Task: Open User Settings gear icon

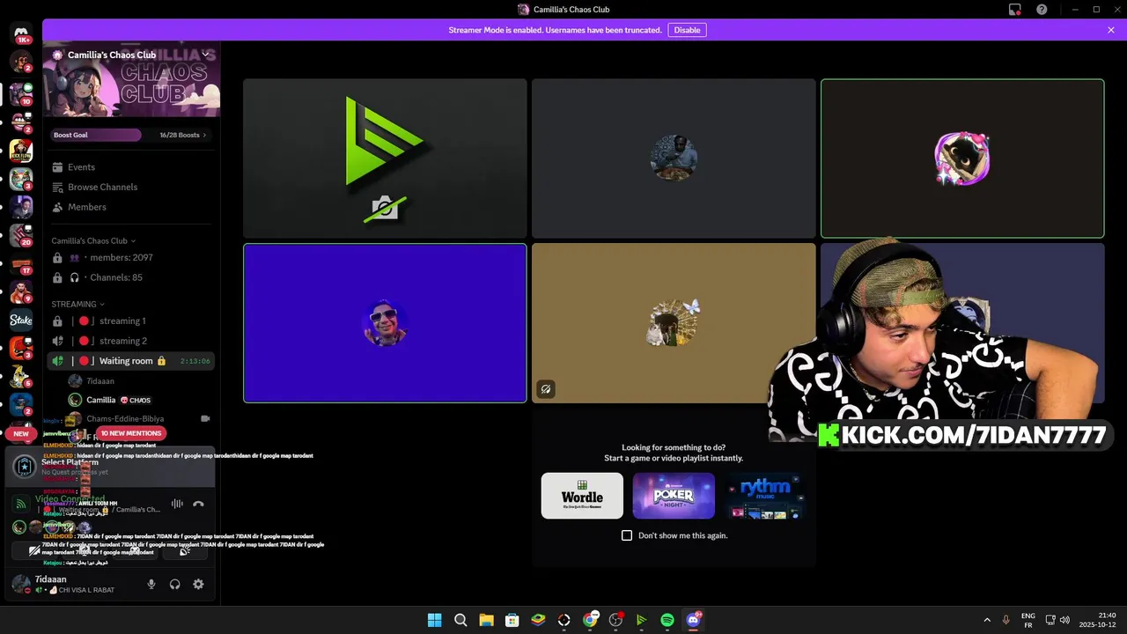Action: pos(198,584)
